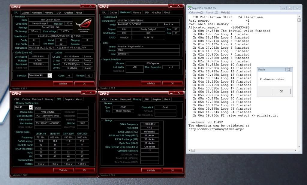Expand the Processor #1 selection dropdown

49,75
